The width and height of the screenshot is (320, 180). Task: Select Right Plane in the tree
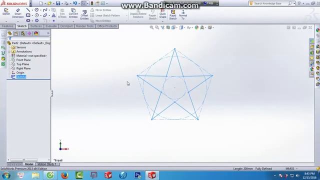click(x=23, y=68)
